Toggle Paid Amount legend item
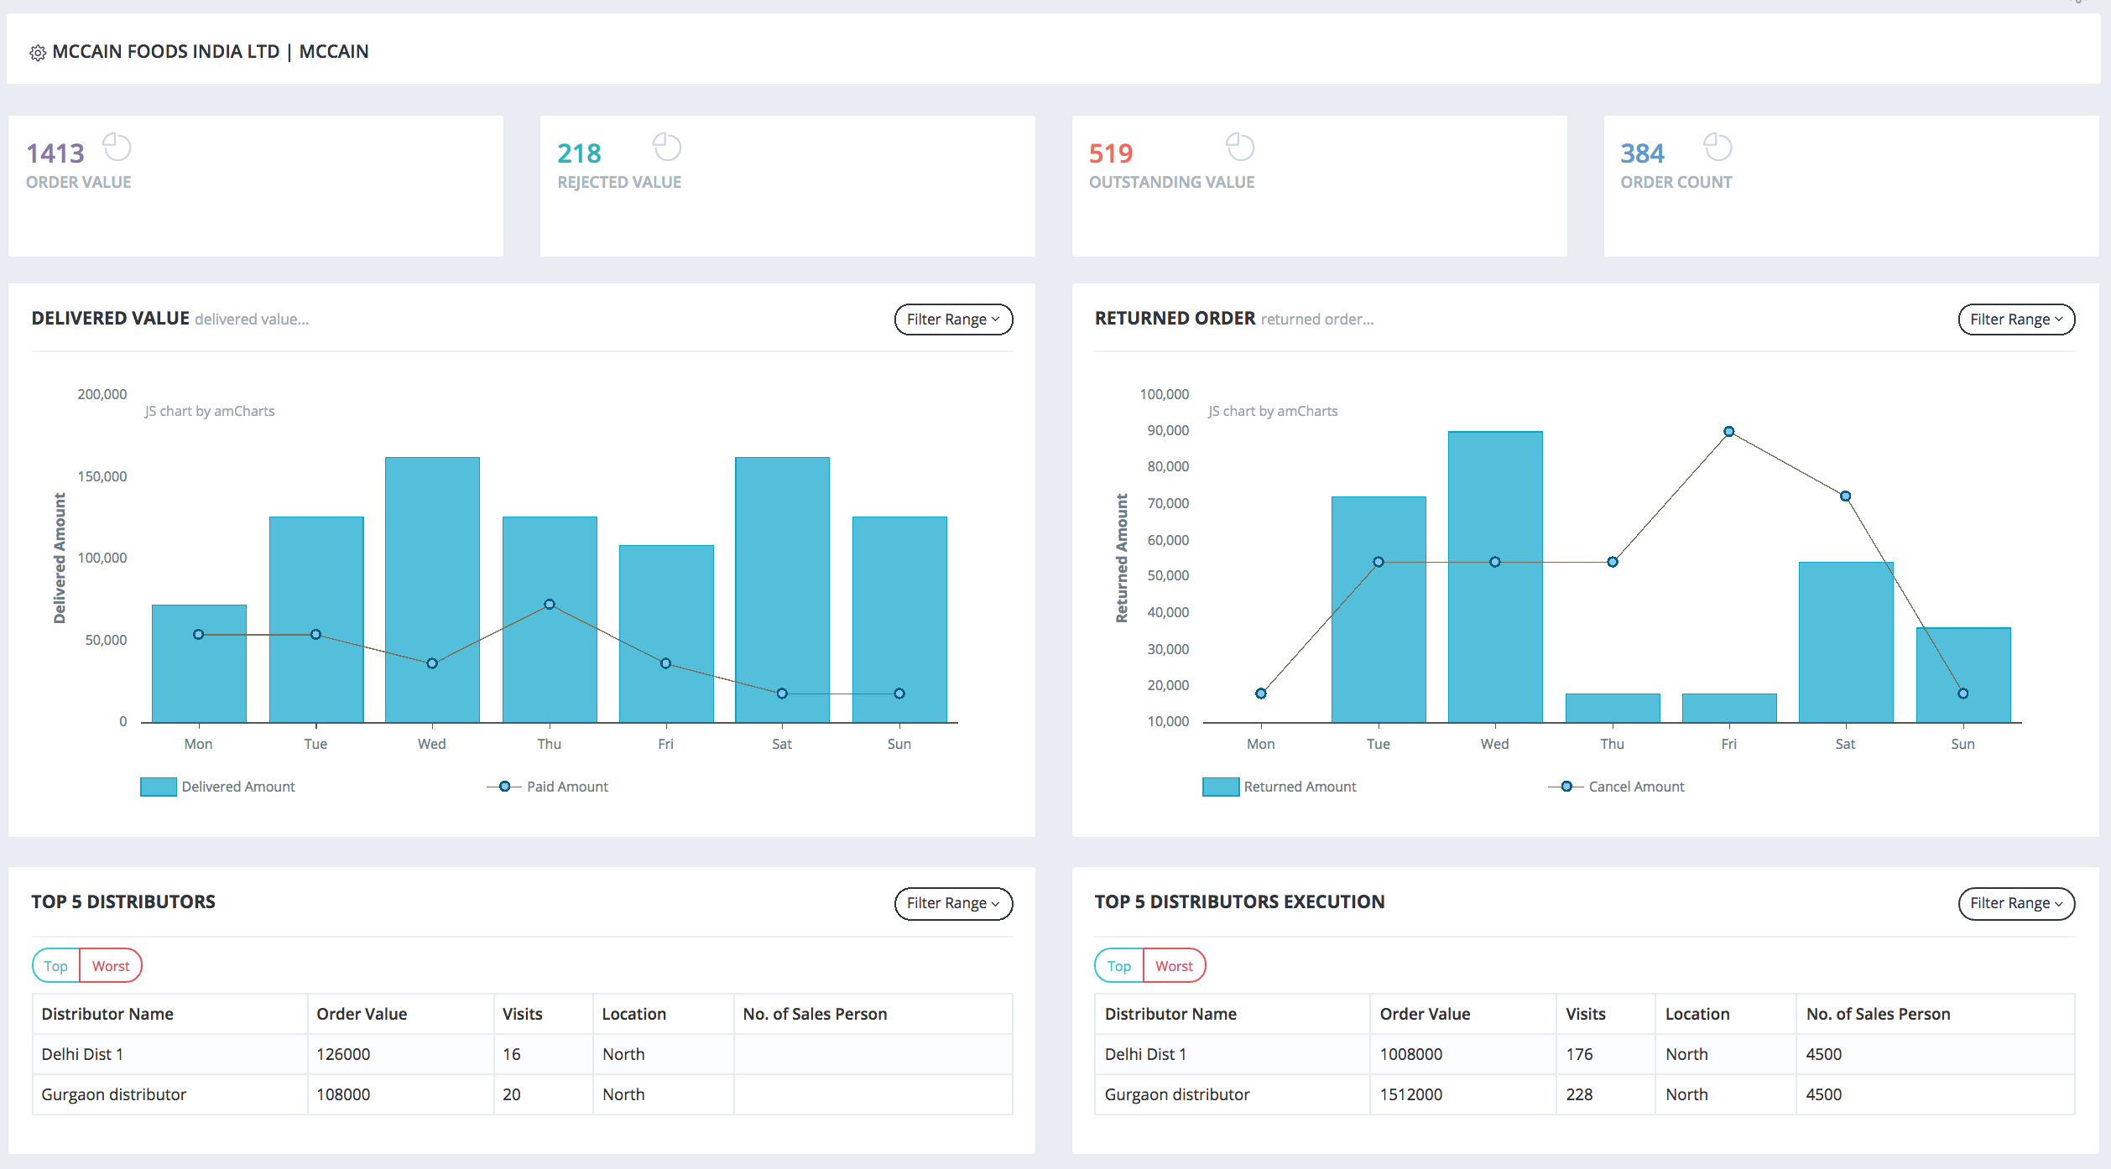This screenshot has height=1169, width=2111. (x=548, y=787)
